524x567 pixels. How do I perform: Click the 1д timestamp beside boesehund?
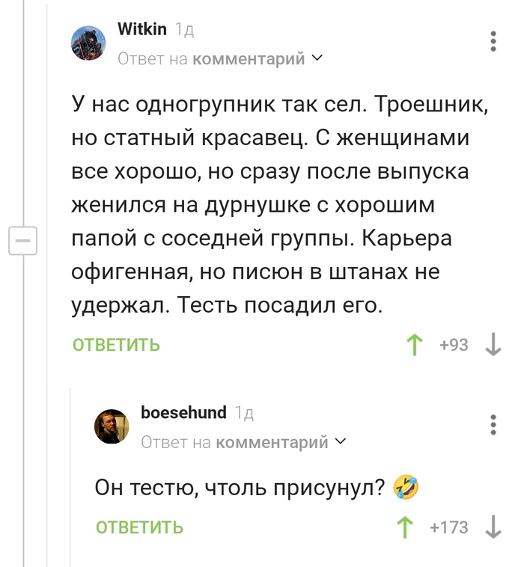pyautogui.click(x=244, y=413)
